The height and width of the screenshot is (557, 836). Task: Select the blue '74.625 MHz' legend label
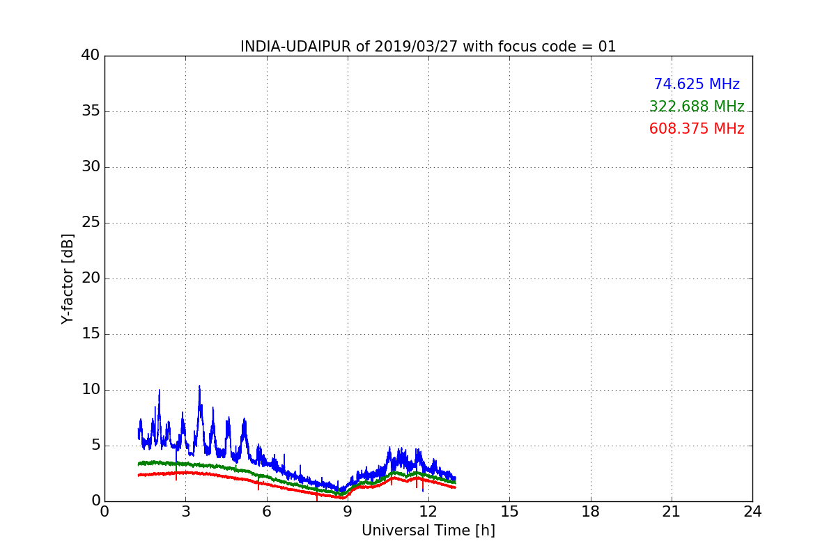(x=697, y=84)
